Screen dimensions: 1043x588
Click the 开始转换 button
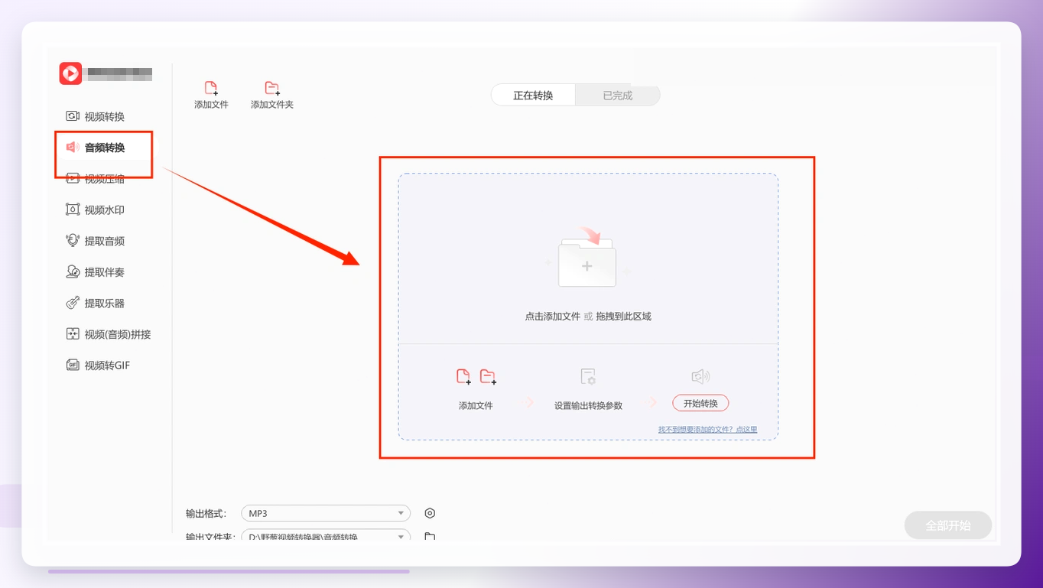(x=700, y=403)
